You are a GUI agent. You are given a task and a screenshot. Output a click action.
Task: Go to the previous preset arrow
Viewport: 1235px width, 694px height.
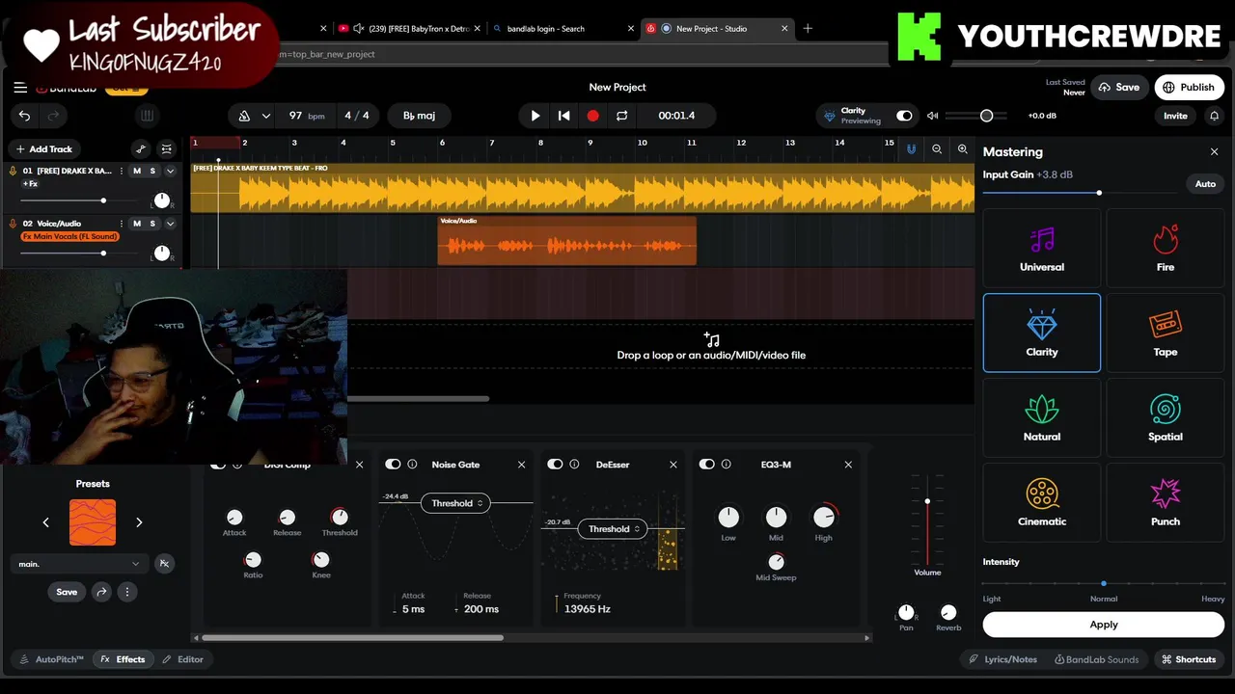tap(45, 522)
